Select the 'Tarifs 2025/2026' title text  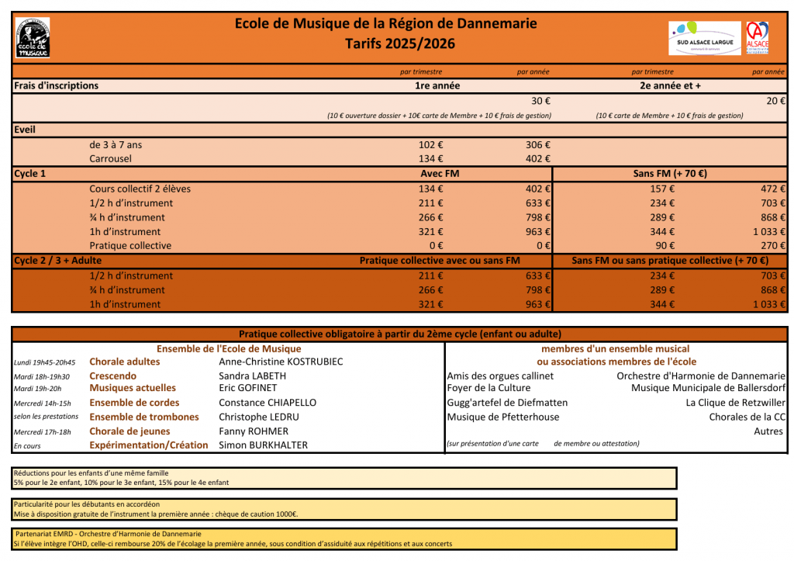pos(400,44)
